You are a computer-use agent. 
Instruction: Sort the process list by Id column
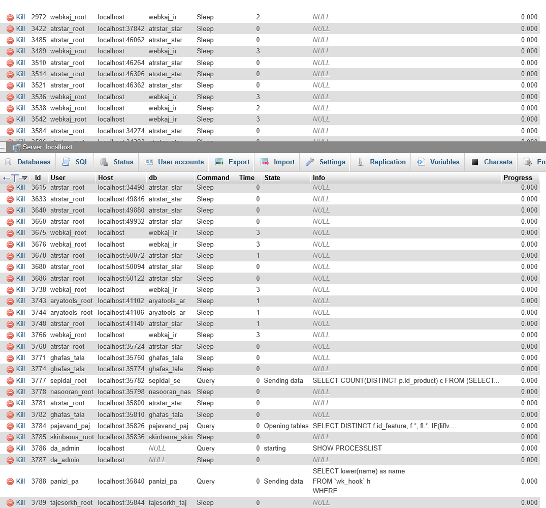(x=38, y=177)
